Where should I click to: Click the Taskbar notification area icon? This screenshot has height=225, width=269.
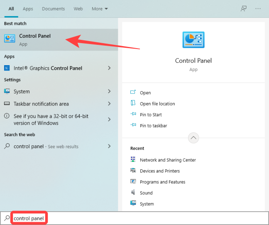point(7,104)
